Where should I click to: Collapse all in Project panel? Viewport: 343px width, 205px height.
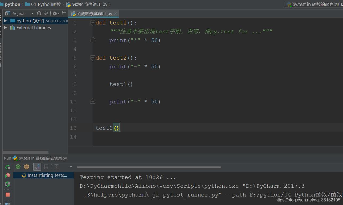(x=46, y=13)
